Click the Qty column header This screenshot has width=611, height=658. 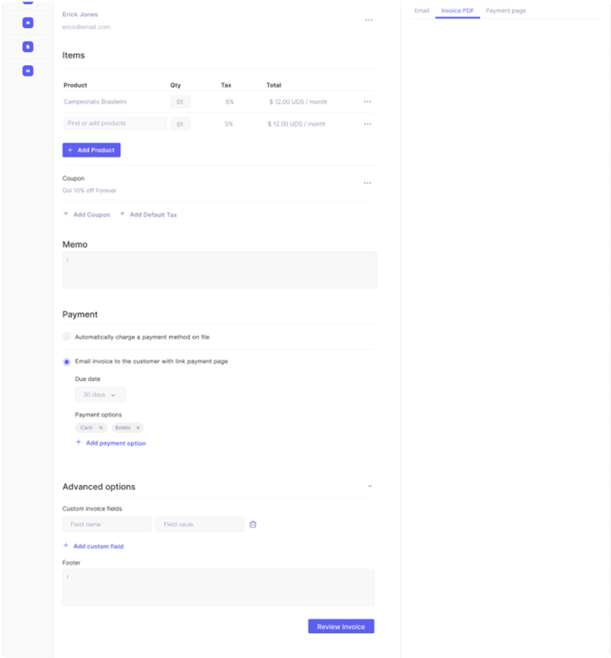point(176,85)
